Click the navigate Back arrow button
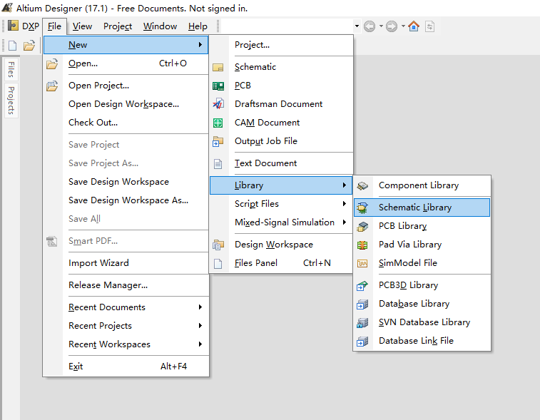 point(369,26)
